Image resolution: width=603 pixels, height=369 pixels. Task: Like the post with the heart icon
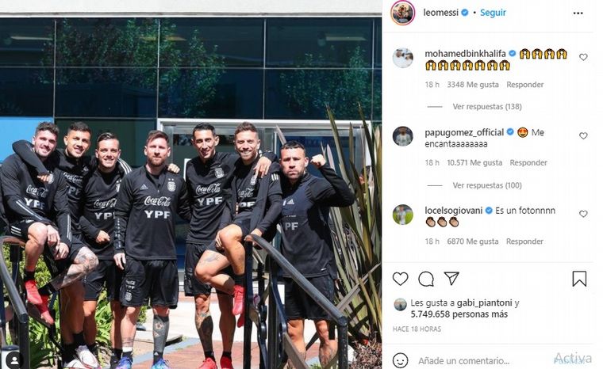pyautogui.click(x=400, y=279)
